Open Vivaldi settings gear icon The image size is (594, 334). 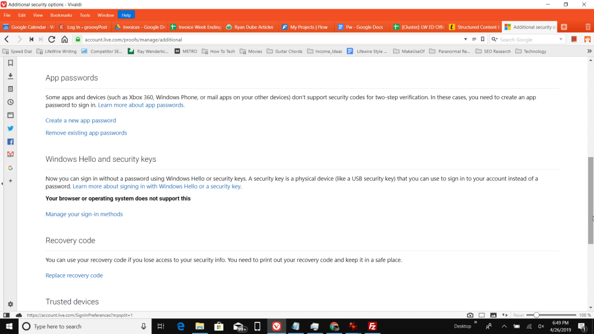pos(10,304)
